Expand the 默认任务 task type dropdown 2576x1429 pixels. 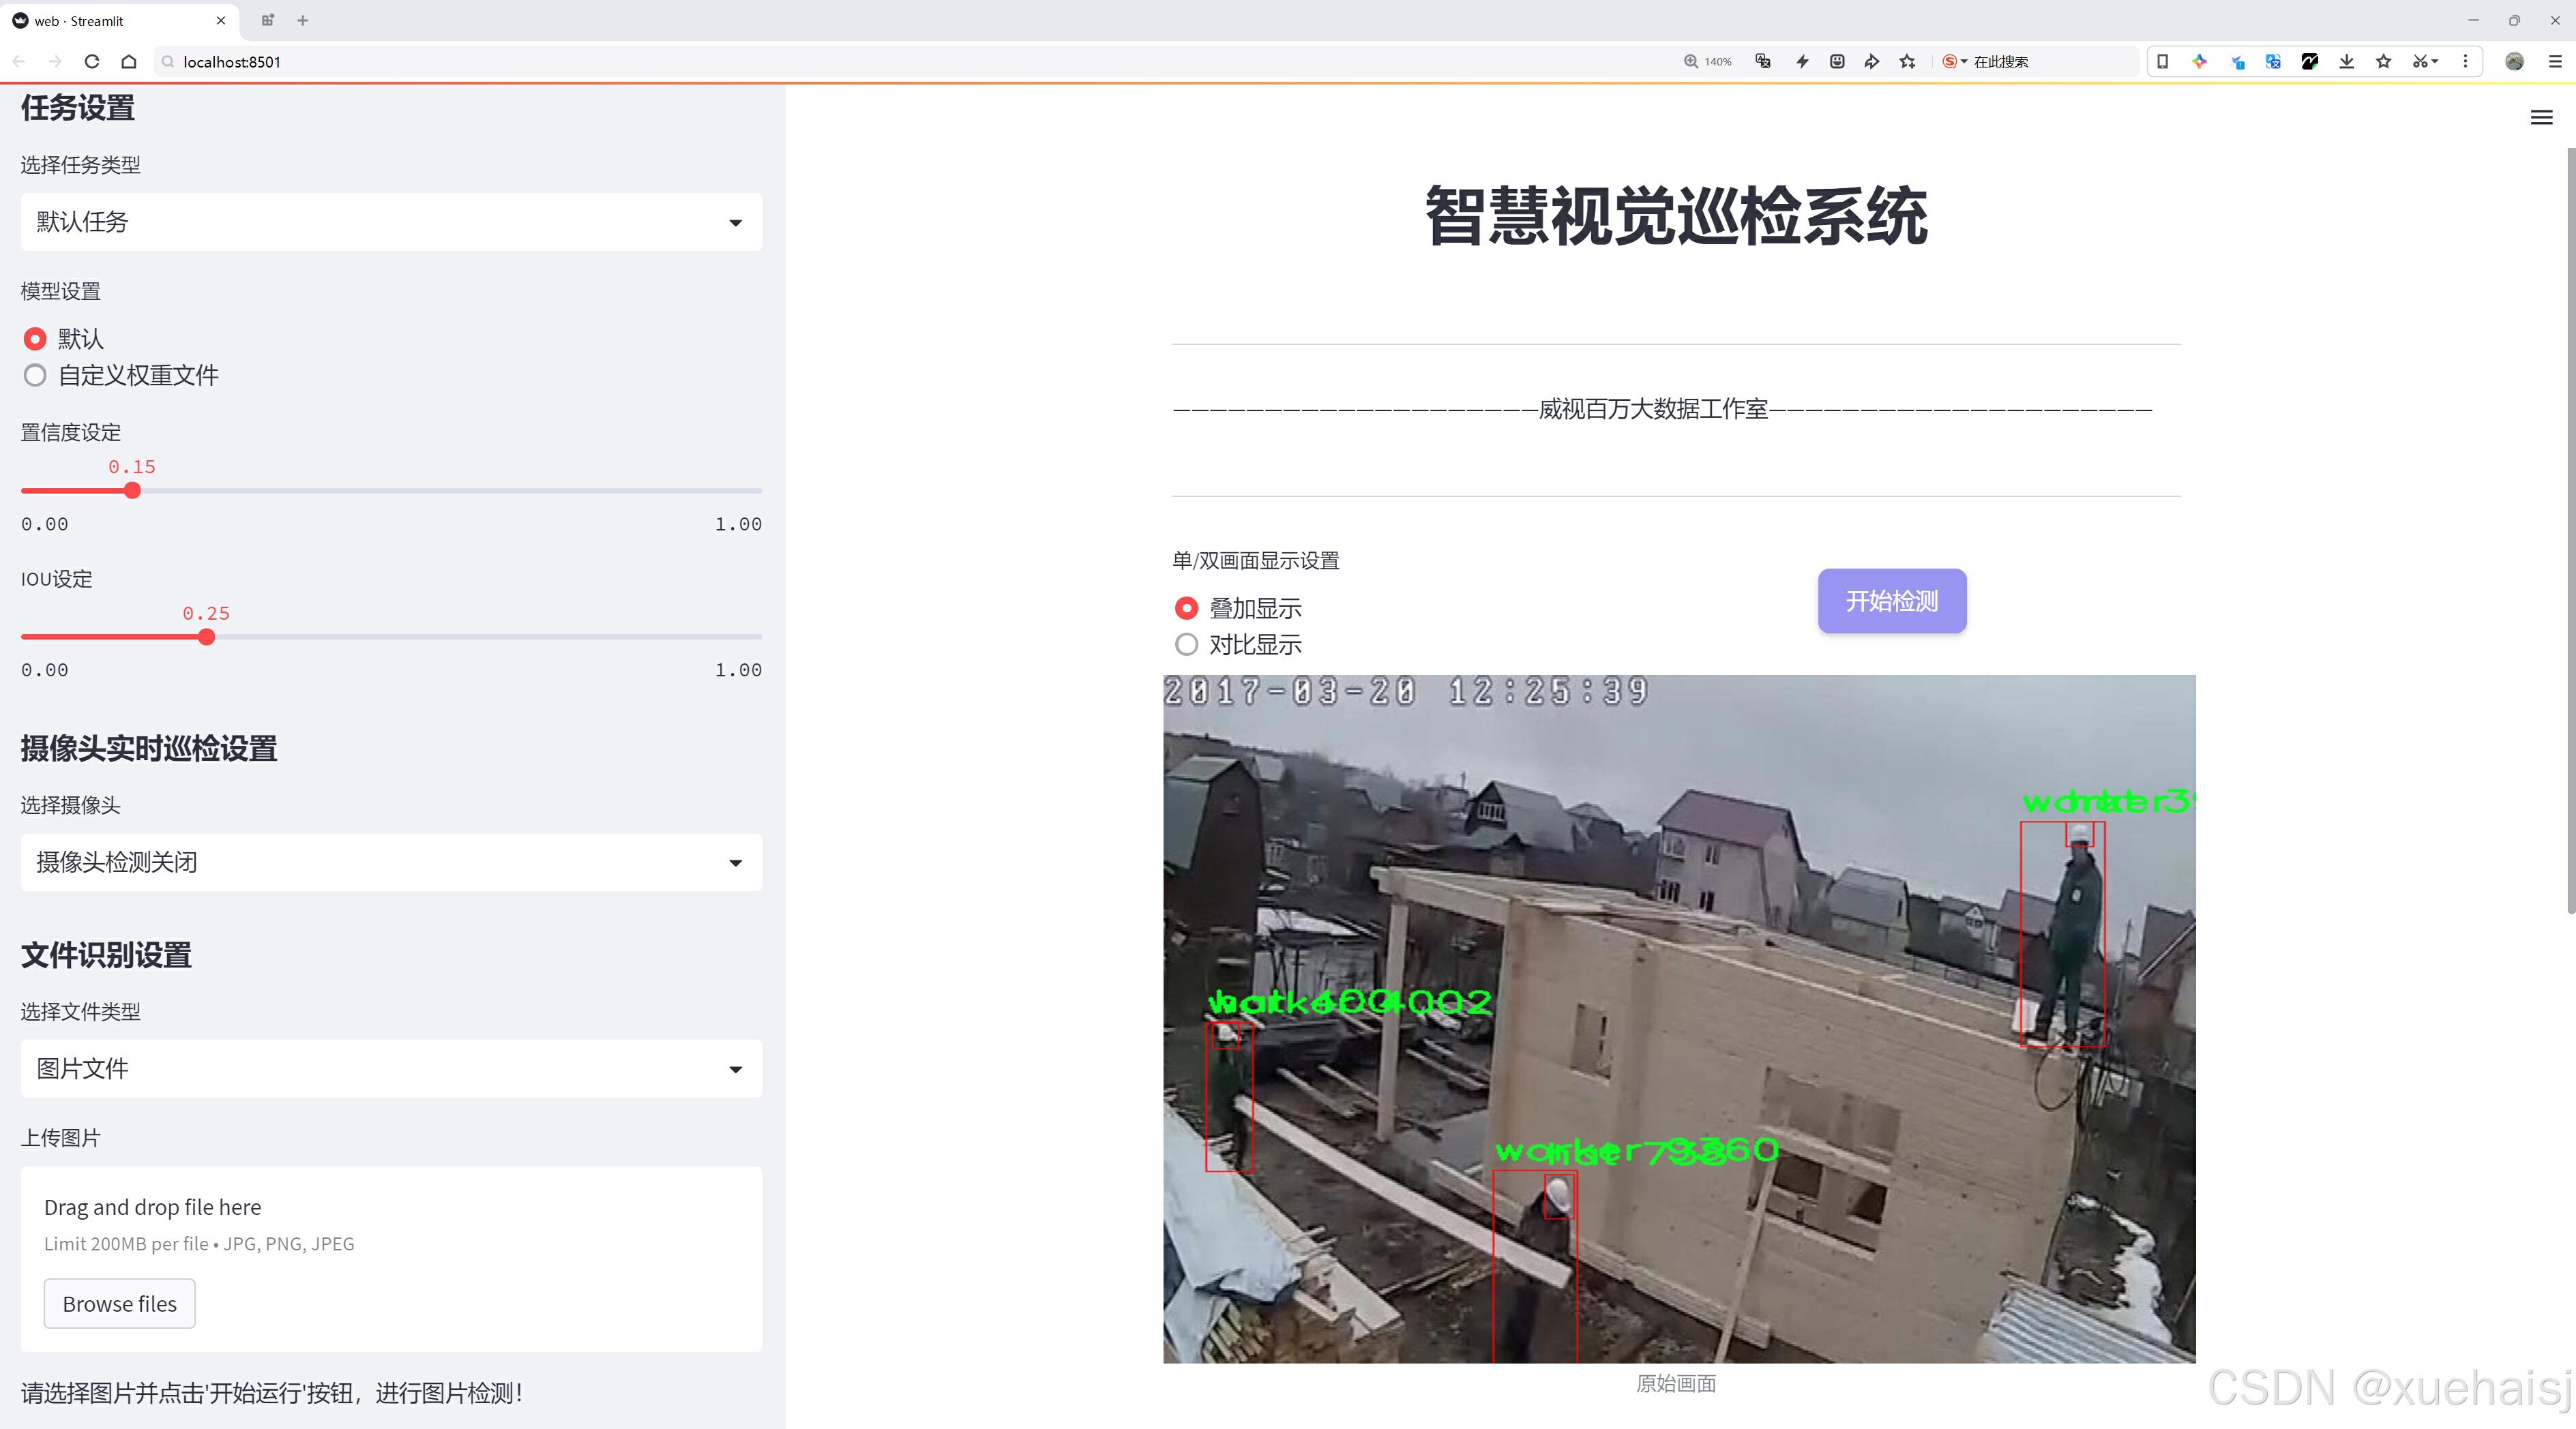pyautogui.click(x=391, y=222)
